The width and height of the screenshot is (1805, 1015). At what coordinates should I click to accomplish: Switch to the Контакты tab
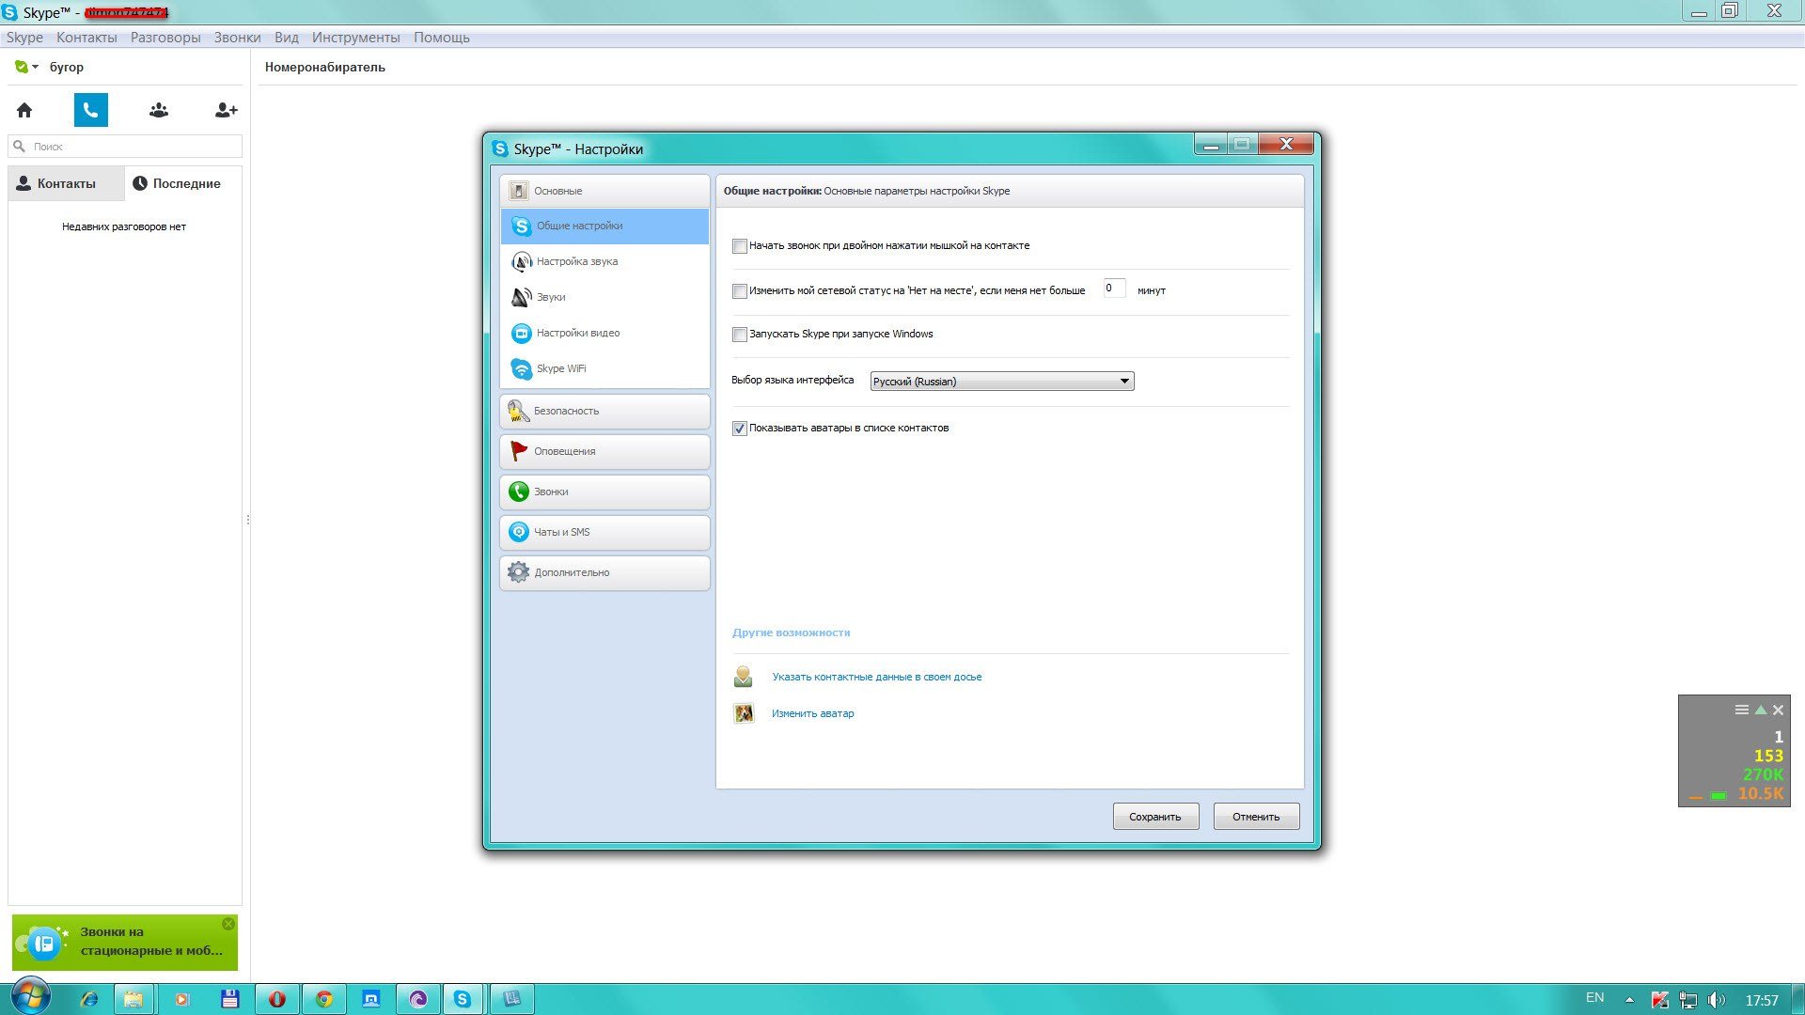coord(66,183)
